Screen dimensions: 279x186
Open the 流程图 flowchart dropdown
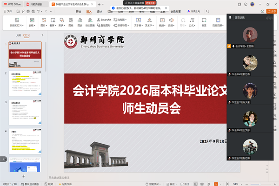(122, 20)
